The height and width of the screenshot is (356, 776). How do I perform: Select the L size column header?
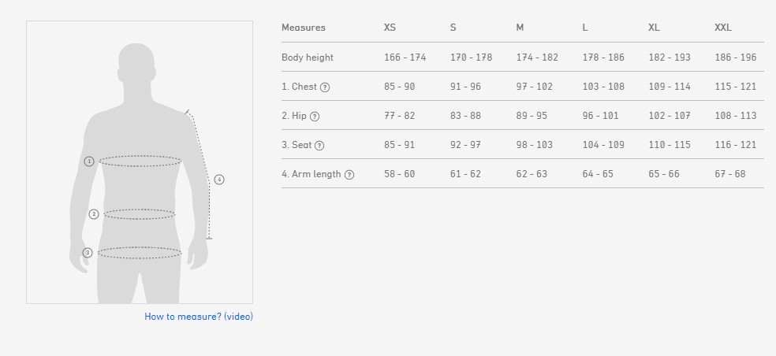585,28
